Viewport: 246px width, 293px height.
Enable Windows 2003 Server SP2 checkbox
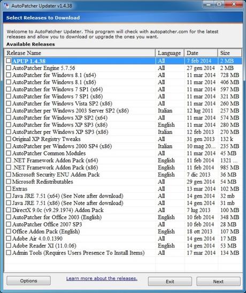click(x=9, y=110)
